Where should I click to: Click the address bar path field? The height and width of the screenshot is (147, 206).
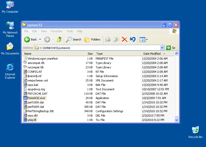point(97,48)
